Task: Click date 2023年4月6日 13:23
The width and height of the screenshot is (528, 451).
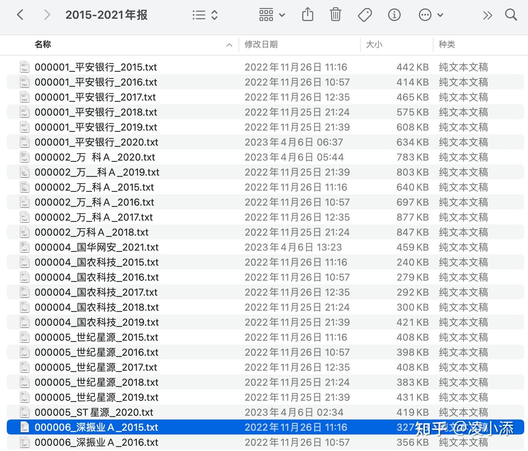Action: point(293,247)
